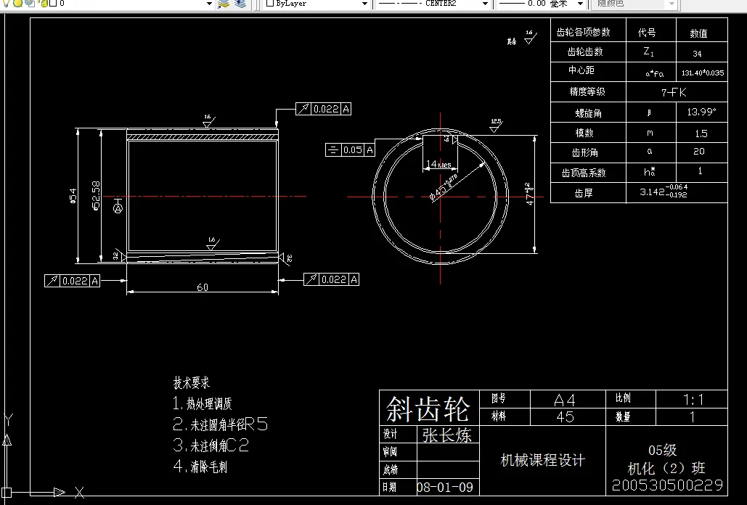Toggle the layer freeze sun icon
Viewport: 747px width, 505px height.
(17, 3)
